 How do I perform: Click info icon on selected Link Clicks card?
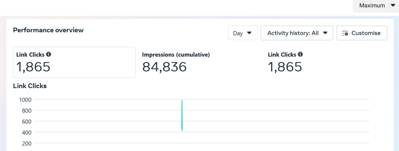pos(48,54)
